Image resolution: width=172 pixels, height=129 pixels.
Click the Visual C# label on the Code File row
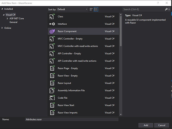(110, 98)
